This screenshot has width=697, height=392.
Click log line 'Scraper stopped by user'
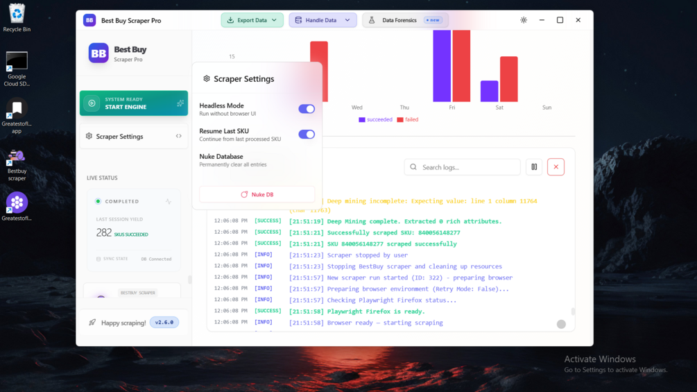[x=367, y=255]
